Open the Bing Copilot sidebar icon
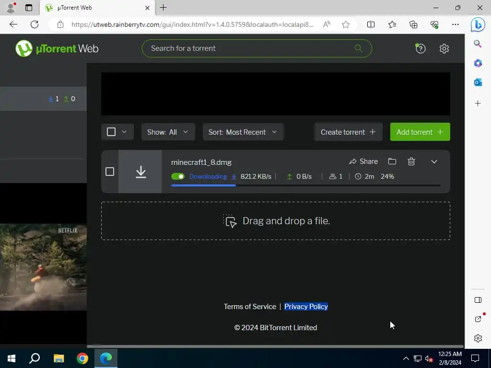Screen dimensions: 491x368 tap(478, 24)
